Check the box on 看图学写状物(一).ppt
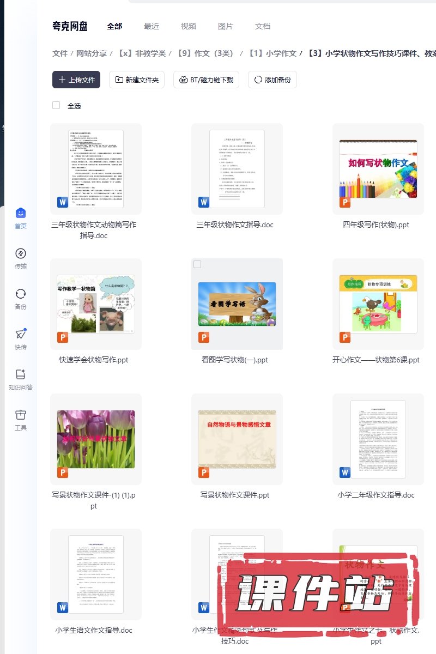Screen dimensions: 436x654 point(197,264)
